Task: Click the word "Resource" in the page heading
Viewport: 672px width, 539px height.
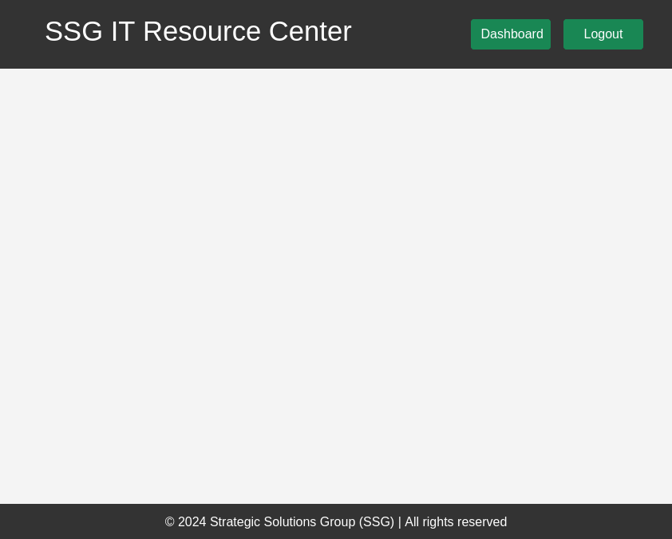Action: (202, 32)
